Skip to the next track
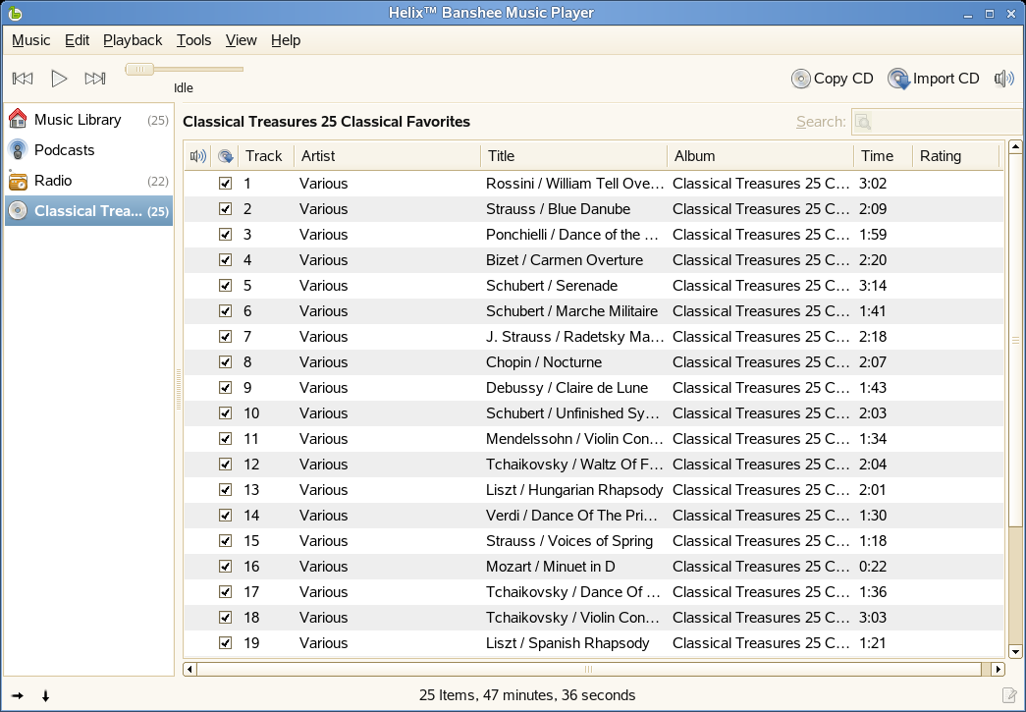 pyautogui.click(x=95, y=79)
